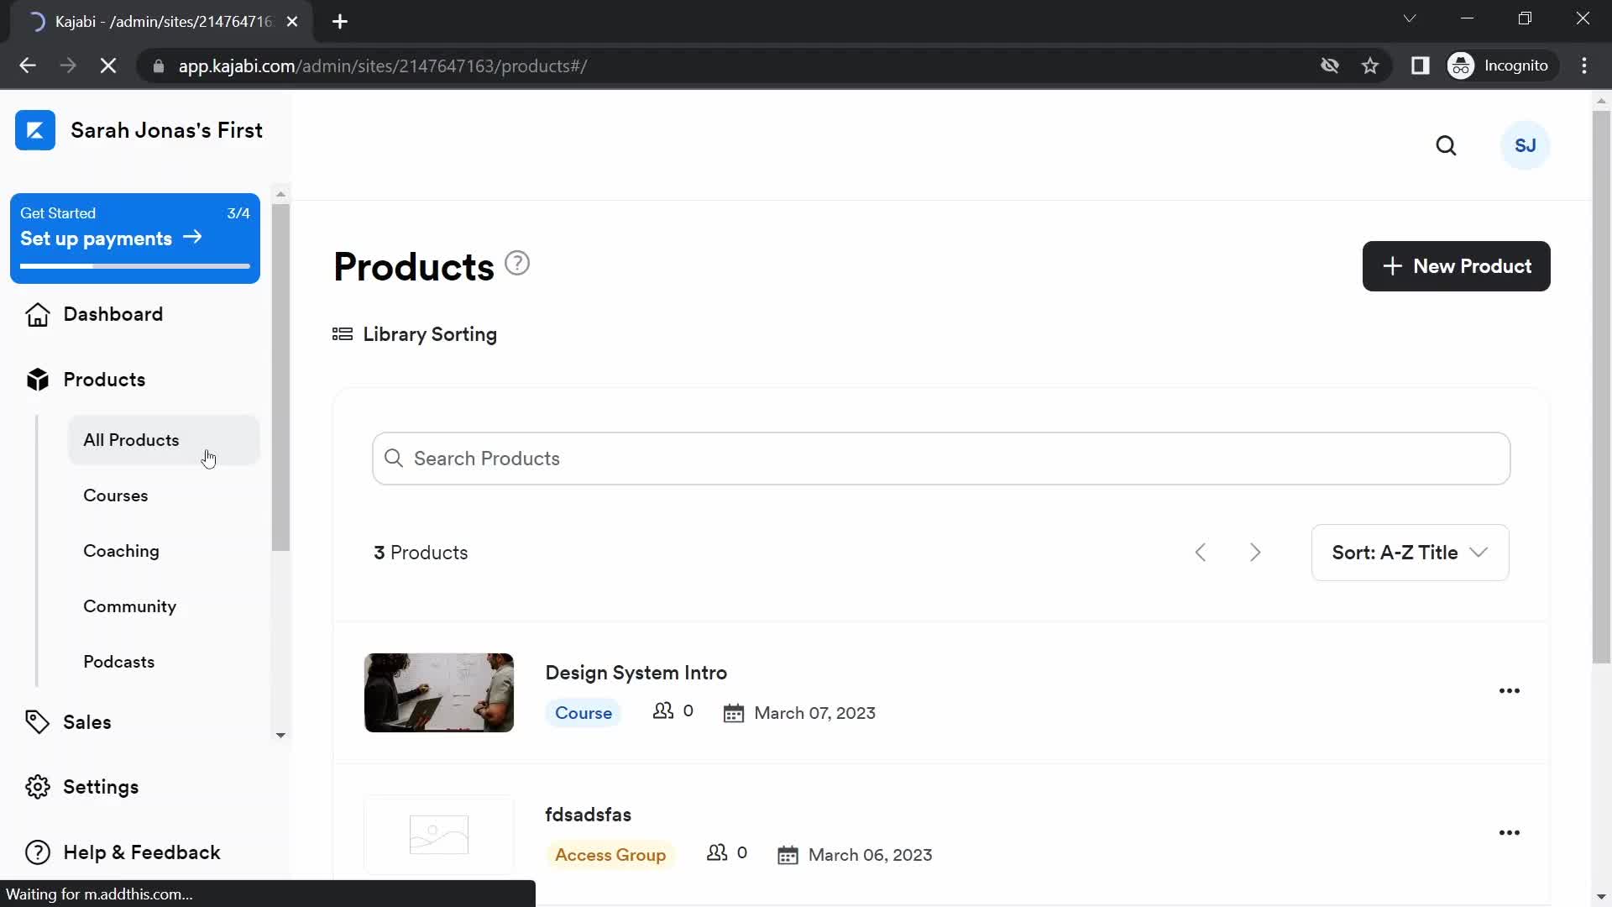
Task: Click the third-party cookies blocked eye icon
Action: tap(1329, 66)
